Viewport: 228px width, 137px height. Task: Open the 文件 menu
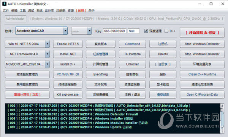[6, 11]
